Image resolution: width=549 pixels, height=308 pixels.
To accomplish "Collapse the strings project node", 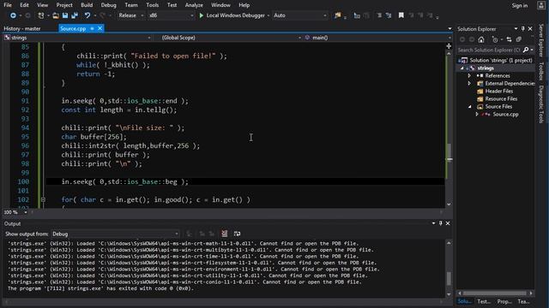I will (462, 68).
